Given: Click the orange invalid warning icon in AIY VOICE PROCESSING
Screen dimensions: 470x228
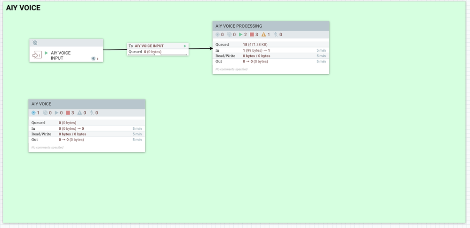Looking at the screenshot, I should coord(263,35).
